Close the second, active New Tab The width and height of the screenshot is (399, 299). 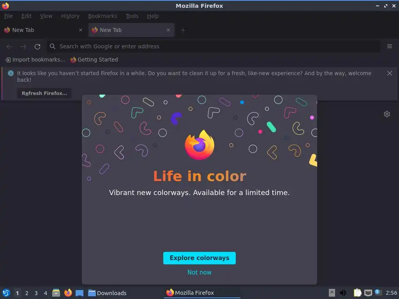(168, 30)
